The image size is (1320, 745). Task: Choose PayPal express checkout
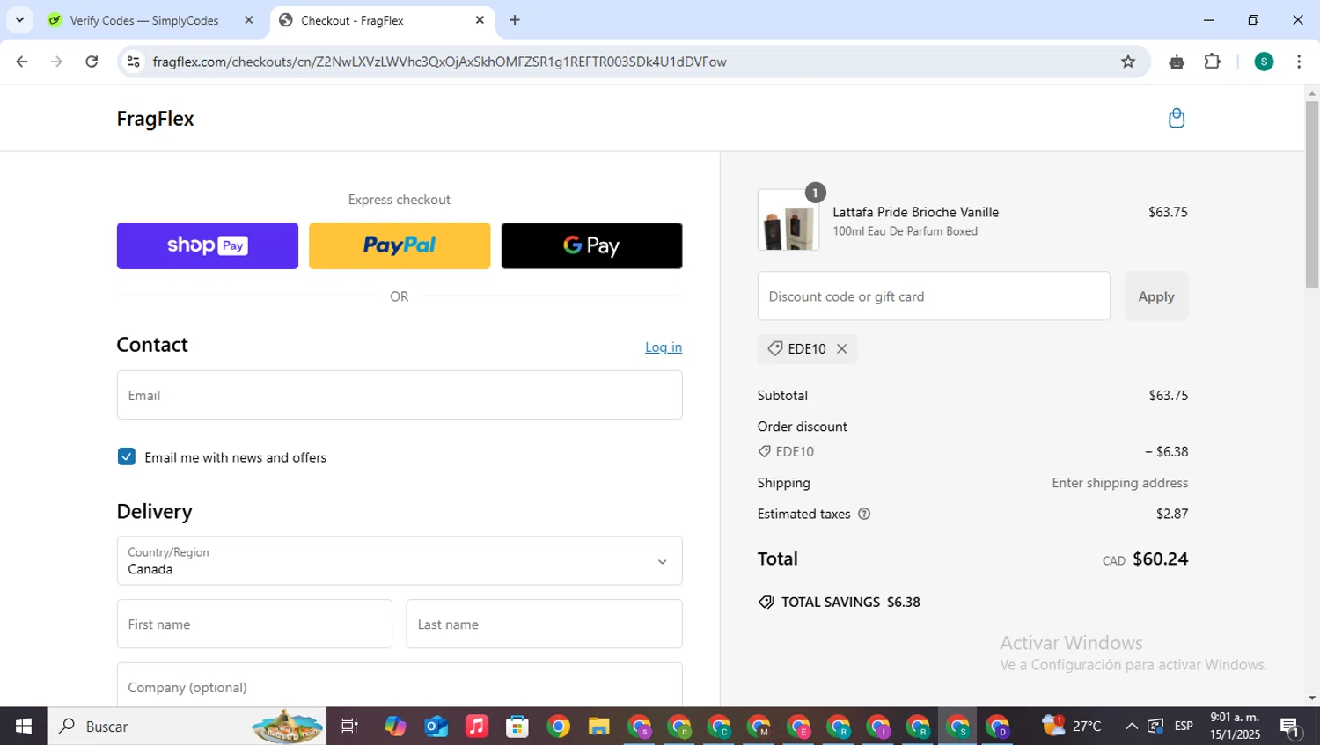pos(400,245)
